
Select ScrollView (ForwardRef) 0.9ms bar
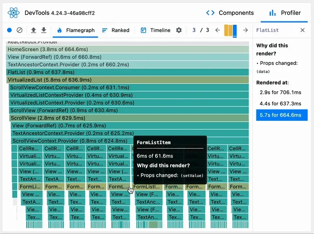(x=129, y=110)
